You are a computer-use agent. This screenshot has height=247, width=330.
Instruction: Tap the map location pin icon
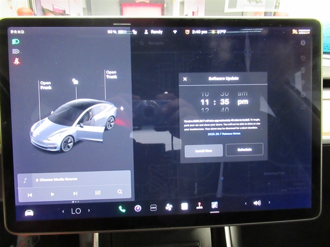pos(303,82)
